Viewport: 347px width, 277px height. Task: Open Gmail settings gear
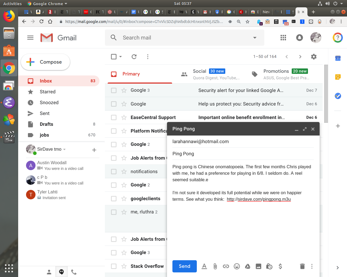click(314, 57)
